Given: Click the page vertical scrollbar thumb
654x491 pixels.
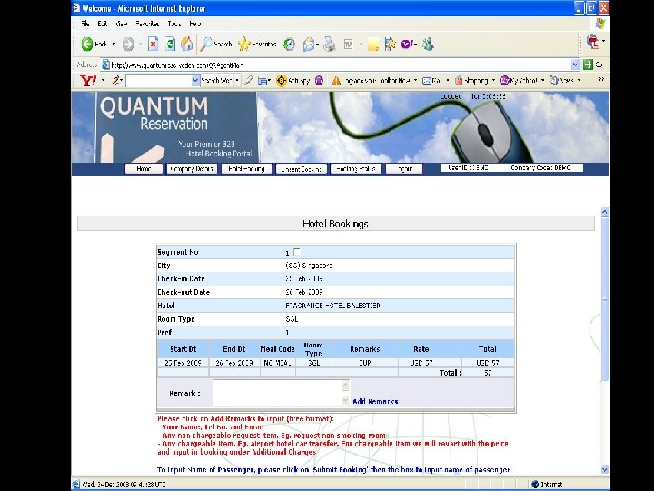Looking at the screenshot, I should pyautogui.click(x=605, y=299).
